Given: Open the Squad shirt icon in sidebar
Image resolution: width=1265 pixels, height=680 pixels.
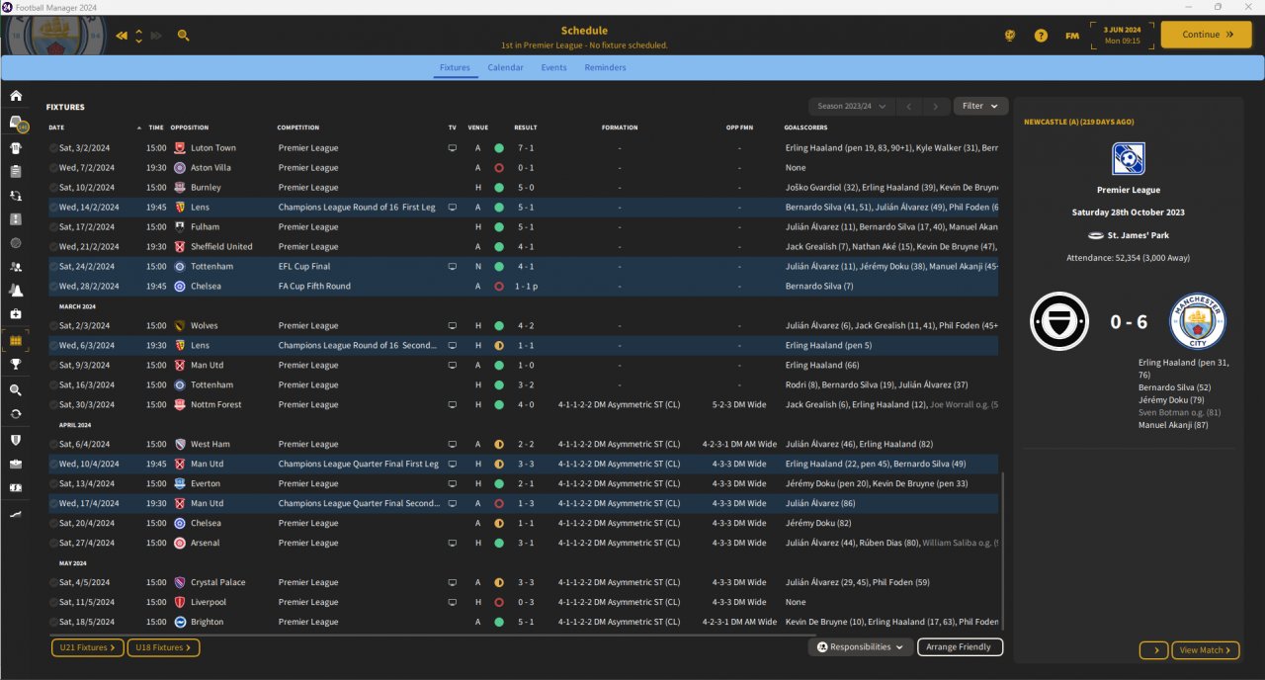Looking at the screenshot, I should point(16,148).
